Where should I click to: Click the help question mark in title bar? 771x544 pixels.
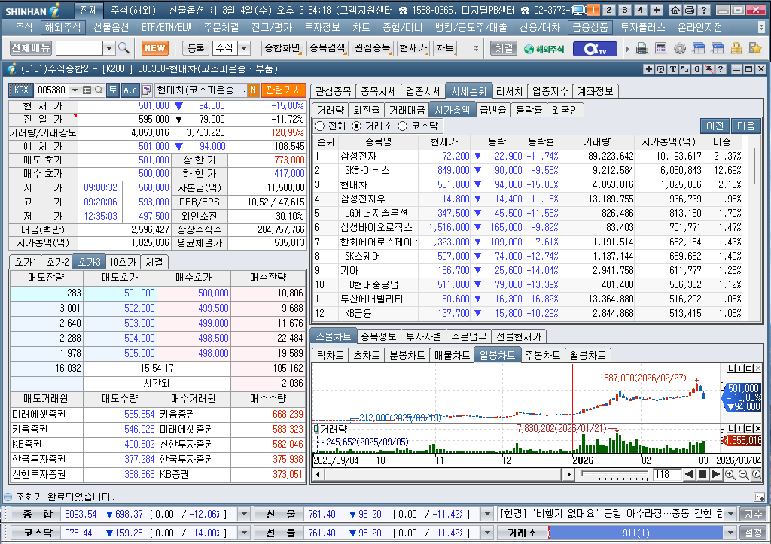pyautogui.click(x=704, y=10)
